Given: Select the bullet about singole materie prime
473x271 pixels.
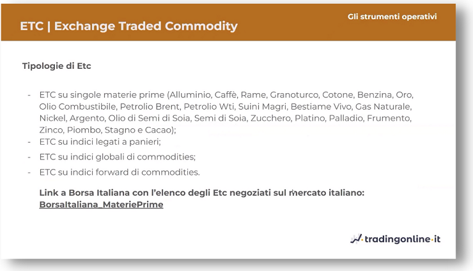Looking at the screenshot, I should pyautogui.click(x=226, y=112).
